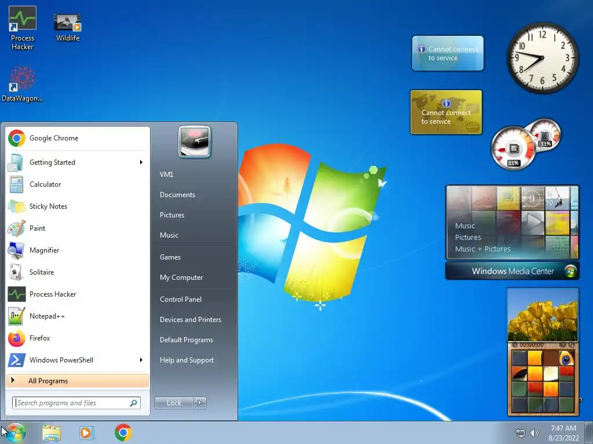Viewport: 593px width, 444px height.
Task: Click the Lock button
Action: click(x=174, y=403)
